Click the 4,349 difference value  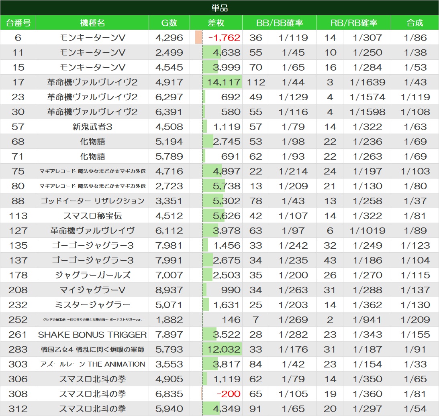coord(227,408)
